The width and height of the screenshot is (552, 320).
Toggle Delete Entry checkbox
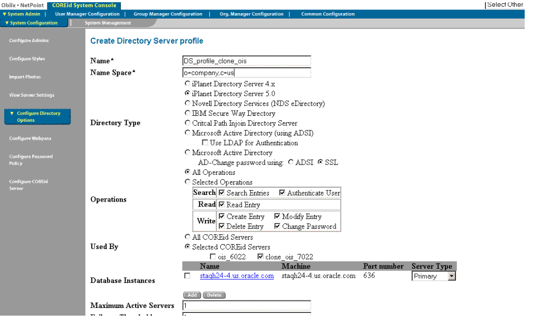pos(221,226)
